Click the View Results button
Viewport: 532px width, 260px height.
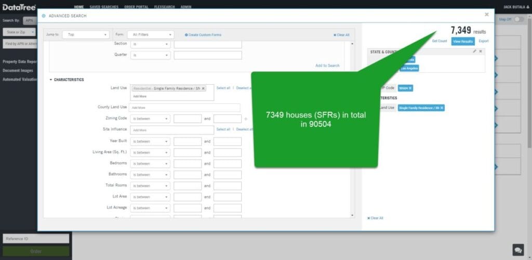[462, 41]
